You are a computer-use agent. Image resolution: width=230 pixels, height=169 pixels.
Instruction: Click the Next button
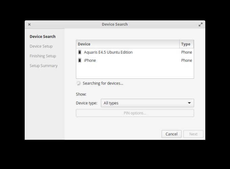pyautogui.click(x=193, y=134)
